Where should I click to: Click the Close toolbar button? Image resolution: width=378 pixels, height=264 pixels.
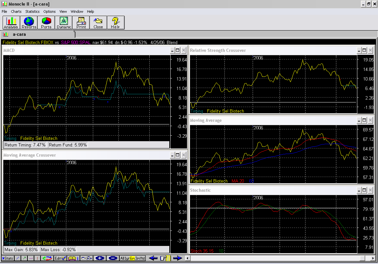[98, 23]
